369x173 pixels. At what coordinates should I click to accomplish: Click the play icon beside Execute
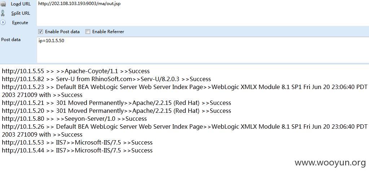(x=3, y=22)
